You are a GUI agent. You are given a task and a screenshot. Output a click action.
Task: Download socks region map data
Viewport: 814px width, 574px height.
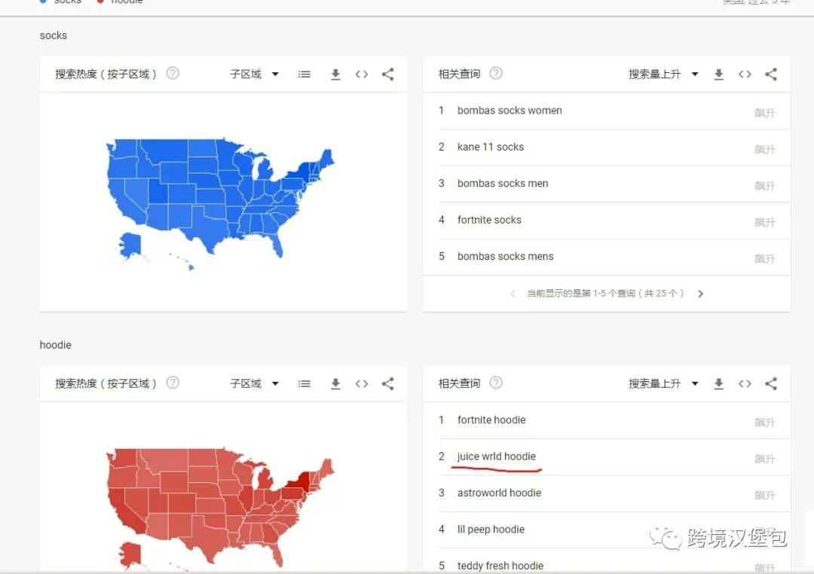pos(335,74)
